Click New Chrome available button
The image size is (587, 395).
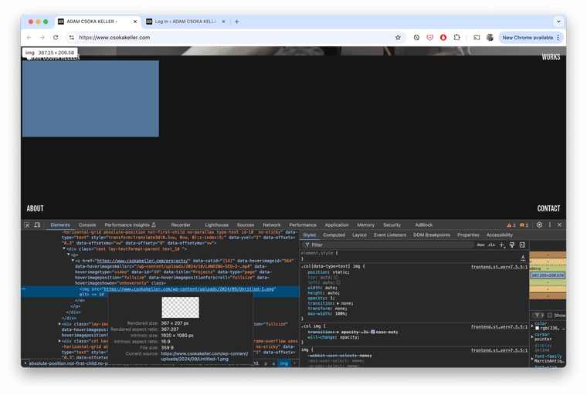pyautogui.click(x=531, y=37)
